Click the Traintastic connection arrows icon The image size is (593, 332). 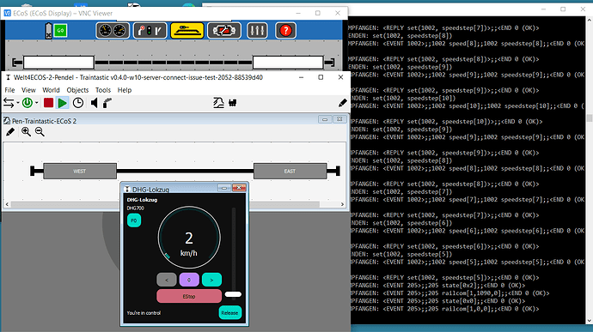point(9,103)
